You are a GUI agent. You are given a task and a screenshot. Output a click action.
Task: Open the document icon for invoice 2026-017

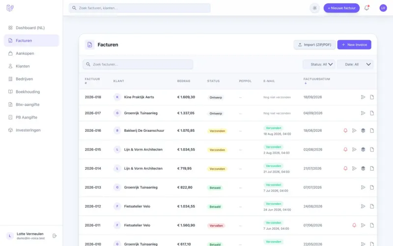tap(372, 113)
